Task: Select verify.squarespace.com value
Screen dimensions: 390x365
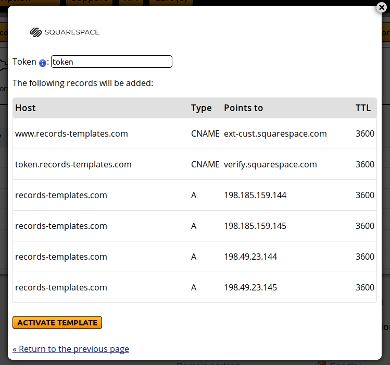Action: [x=270, y=164]
